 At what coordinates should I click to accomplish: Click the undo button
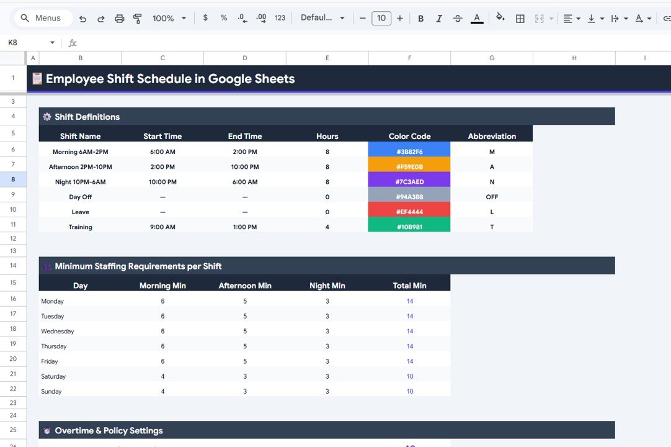82,18
